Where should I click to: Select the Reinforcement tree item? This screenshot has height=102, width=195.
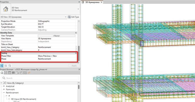tap(12, 93)
